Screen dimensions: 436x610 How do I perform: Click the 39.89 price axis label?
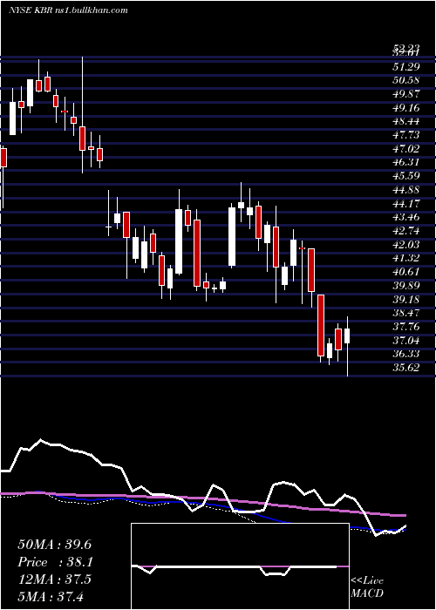coord(406,286)
